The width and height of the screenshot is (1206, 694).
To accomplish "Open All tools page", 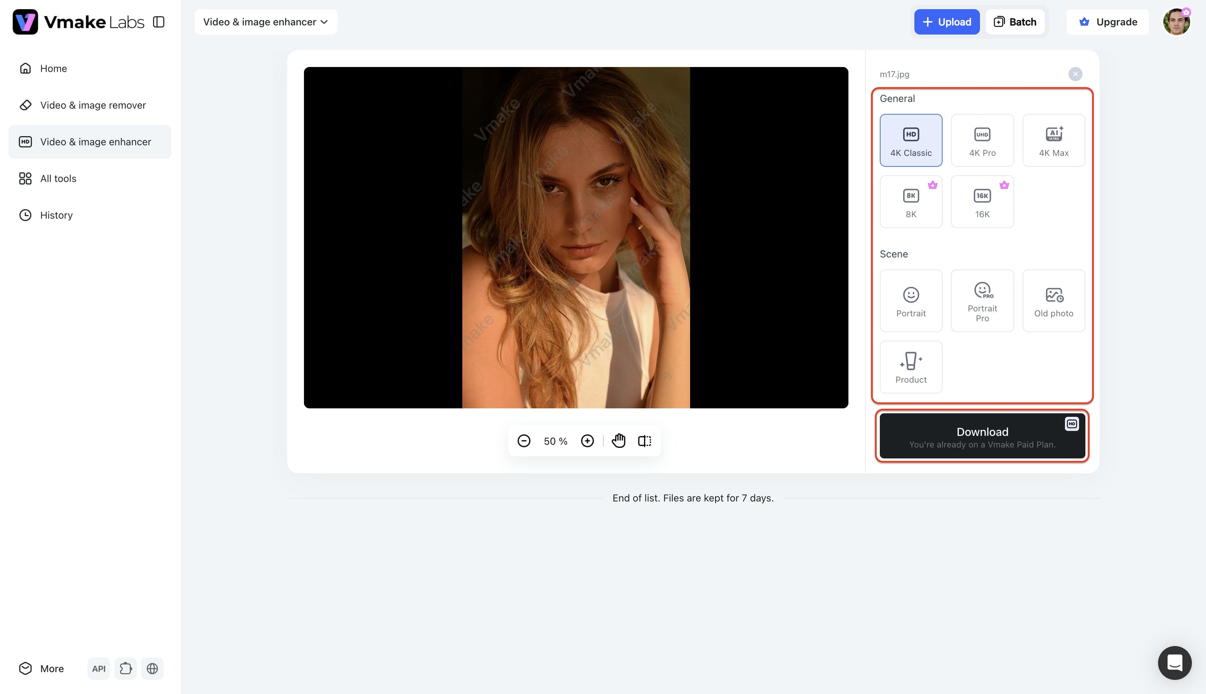I will pos(90,178).
